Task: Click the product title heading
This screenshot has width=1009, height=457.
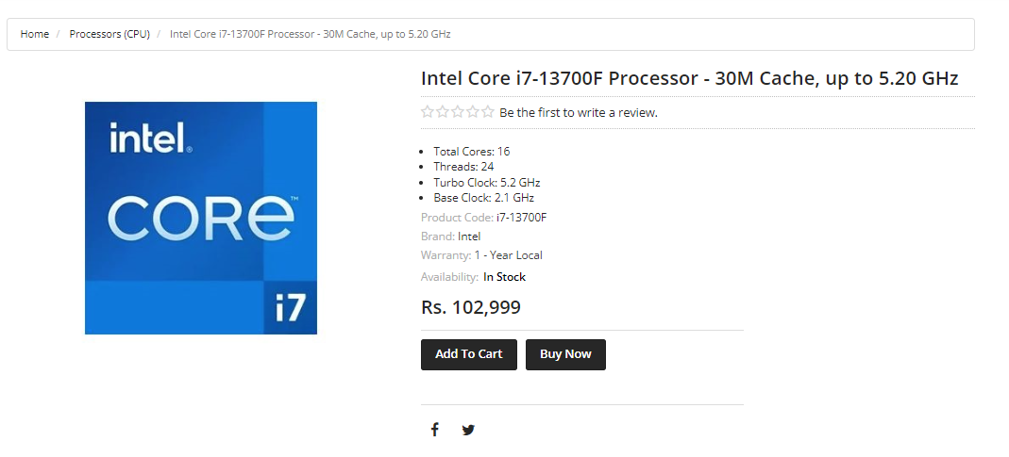Action: pyautogui.click(x=689, y=78)
